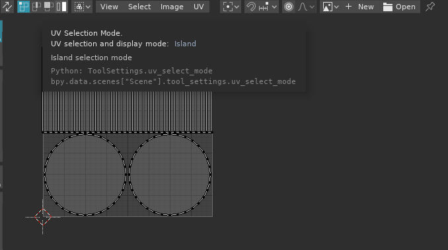
Task: Click New image button
Action: pos(359,7)
